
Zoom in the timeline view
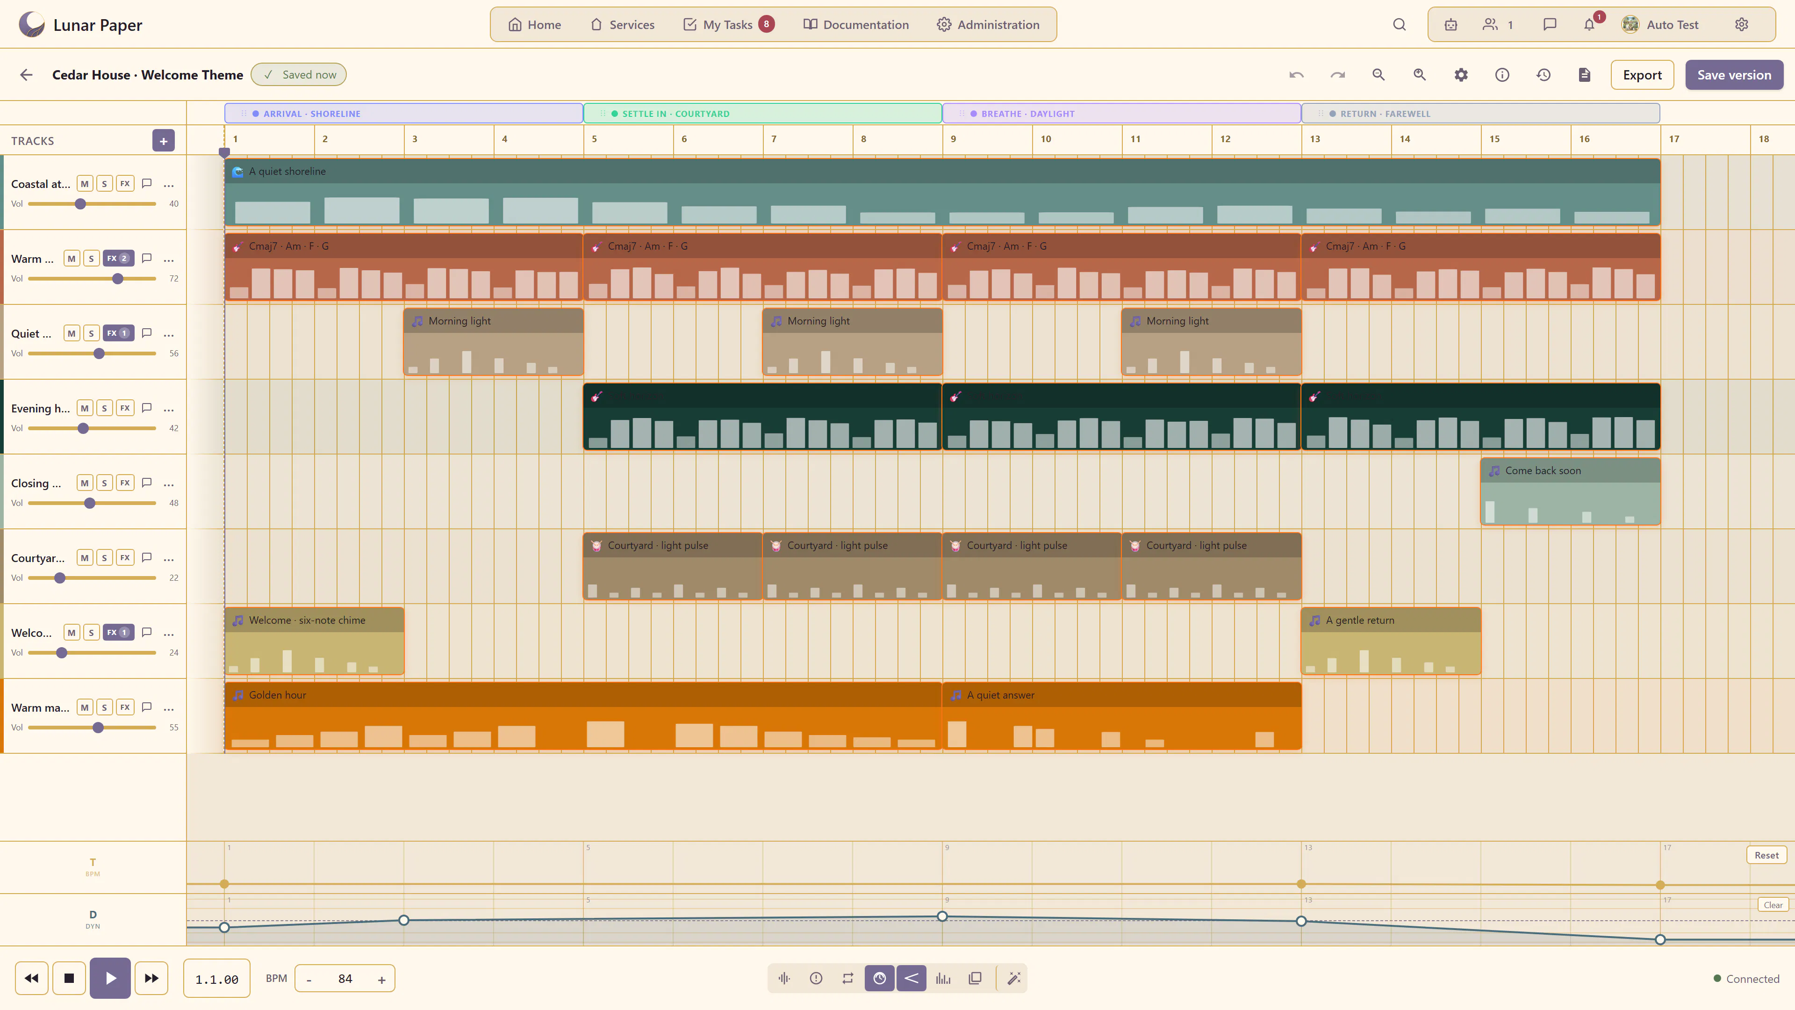1420,75
